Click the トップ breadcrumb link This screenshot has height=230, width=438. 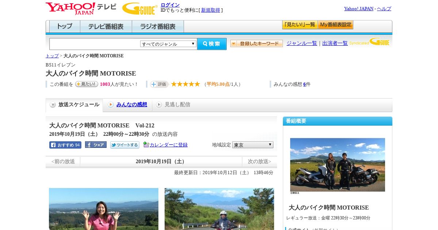52,56
